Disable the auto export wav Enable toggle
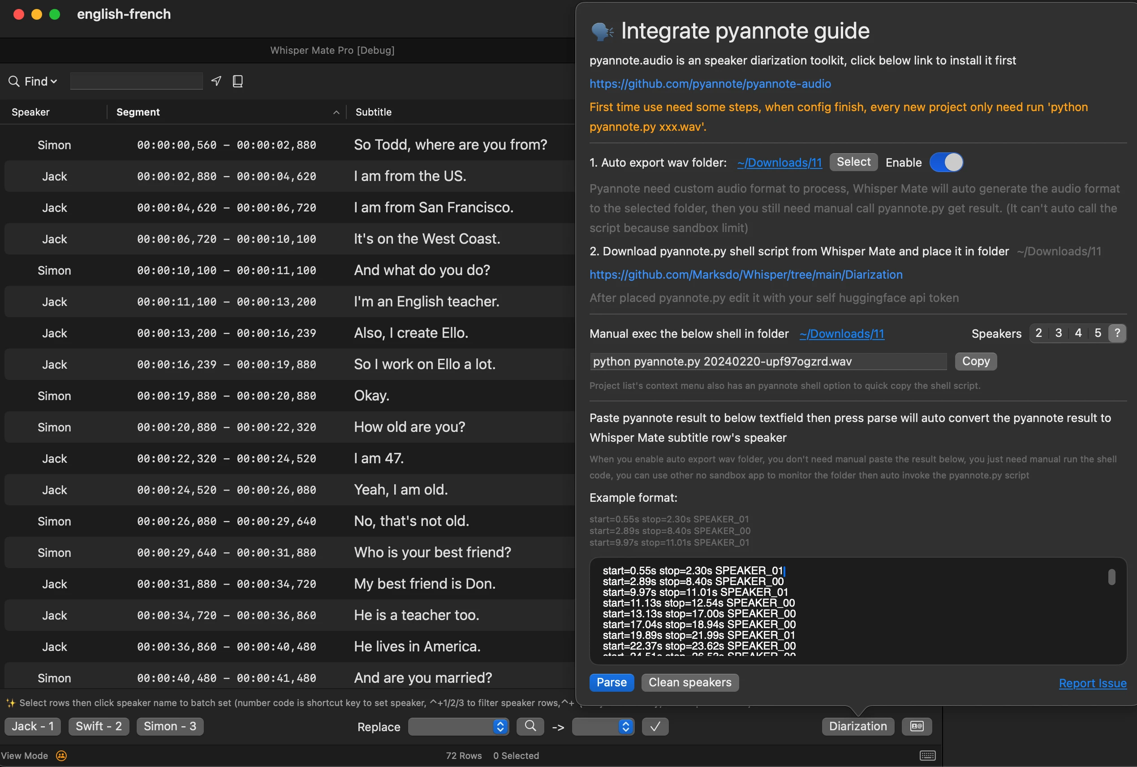1137x767 pixels. point(946,162)
